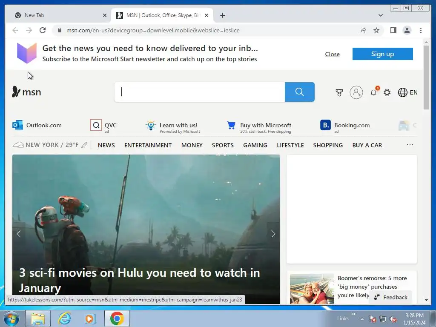This screenshot has height=327, width=436.
Task: Open the SHOPPING section
Action: tap(328, 145)
